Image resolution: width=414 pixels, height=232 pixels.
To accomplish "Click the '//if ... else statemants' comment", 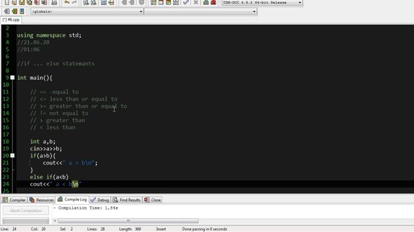I will click(56, 64).
